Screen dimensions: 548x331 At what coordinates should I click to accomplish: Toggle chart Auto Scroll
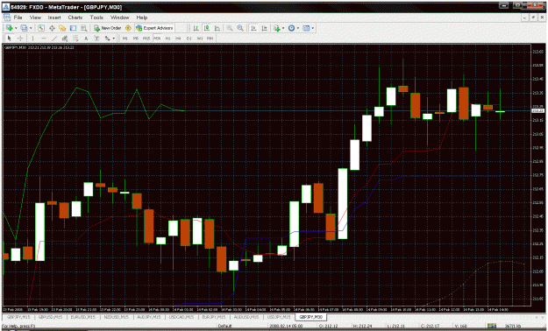[x=253, y=28]
